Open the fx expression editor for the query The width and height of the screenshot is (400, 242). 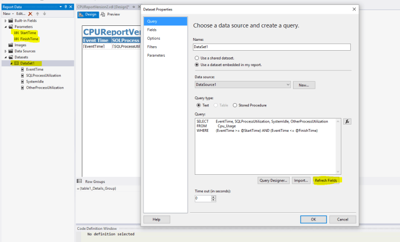(347, 121)
